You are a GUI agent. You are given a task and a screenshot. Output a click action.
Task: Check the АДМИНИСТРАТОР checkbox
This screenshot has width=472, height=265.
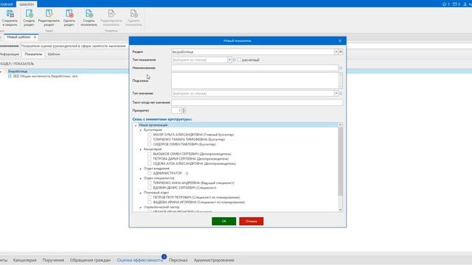point(149,173)
